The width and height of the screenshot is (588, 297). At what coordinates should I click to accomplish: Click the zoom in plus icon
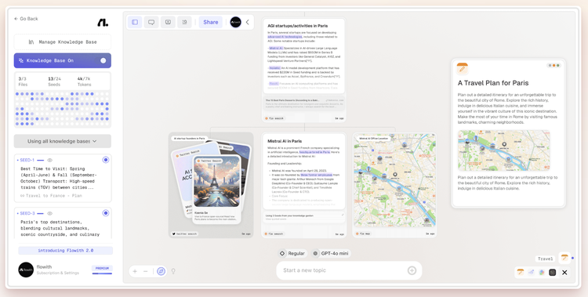[x=135, y=271]
